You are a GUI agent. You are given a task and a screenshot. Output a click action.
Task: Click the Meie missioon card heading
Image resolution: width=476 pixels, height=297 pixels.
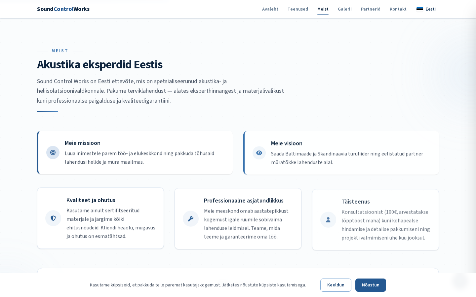tap(83, 143)
